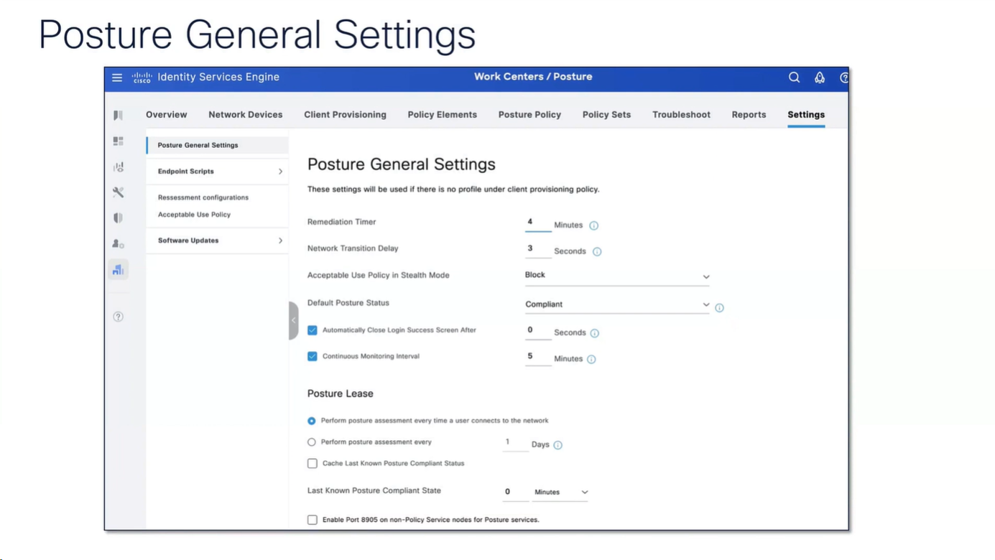This screenshot has width=995, height=560.
Task: Click the Remediation Timer minutes field
Action: (x=537, y=223)
